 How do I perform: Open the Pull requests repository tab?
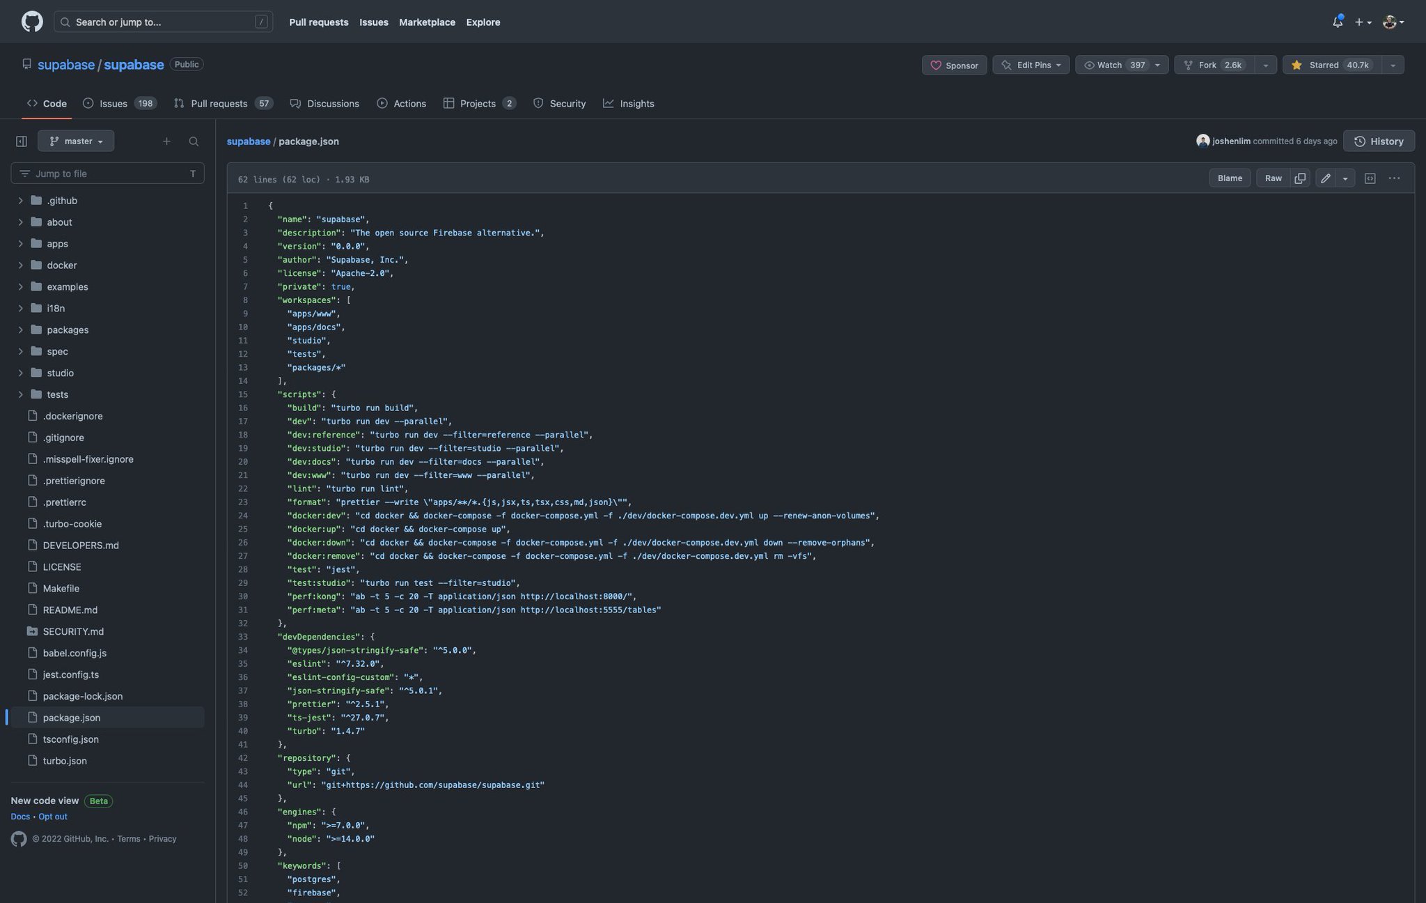coord(223,103)
